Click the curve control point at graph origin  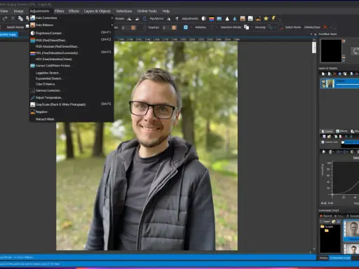click(332, 194)
